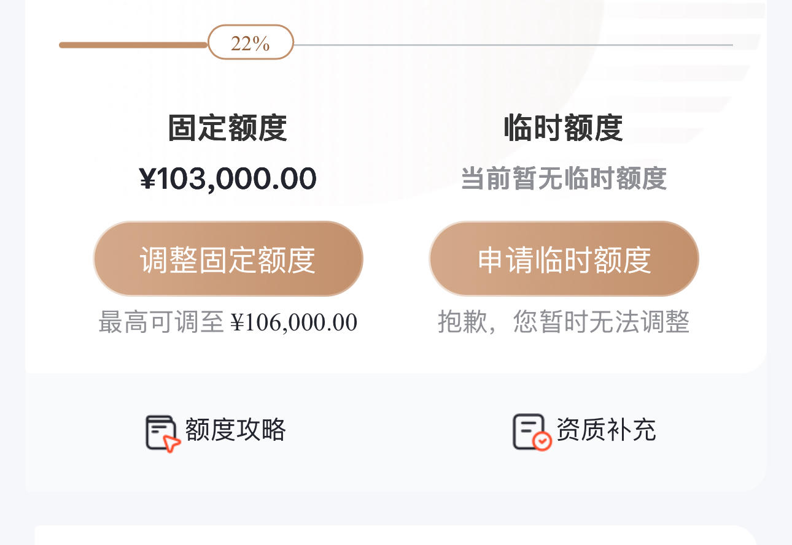Click the 22% progress badge
Image resolution: width=792 pixels, height=545 pixels.
(250, 43)
